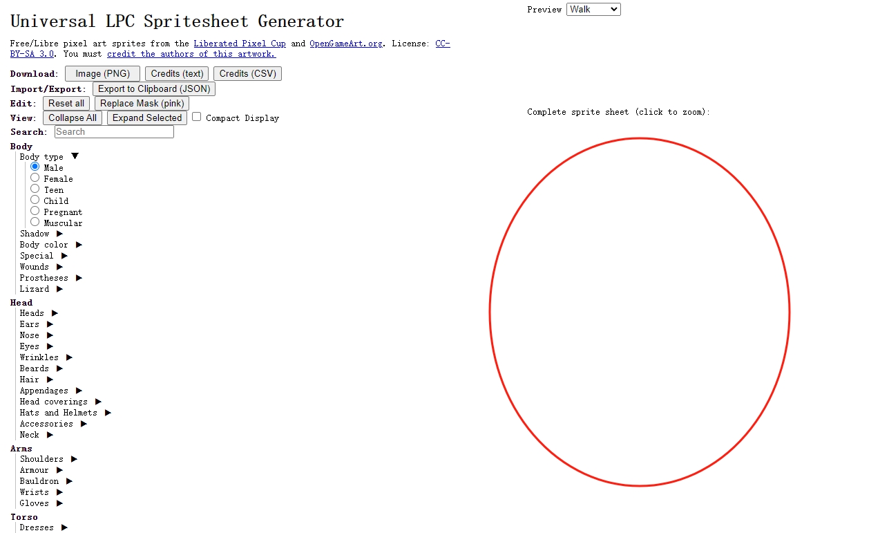Expand the Armour section
Image resolution: width=889 pixels, height=533 pixels.
coord(41,470)
